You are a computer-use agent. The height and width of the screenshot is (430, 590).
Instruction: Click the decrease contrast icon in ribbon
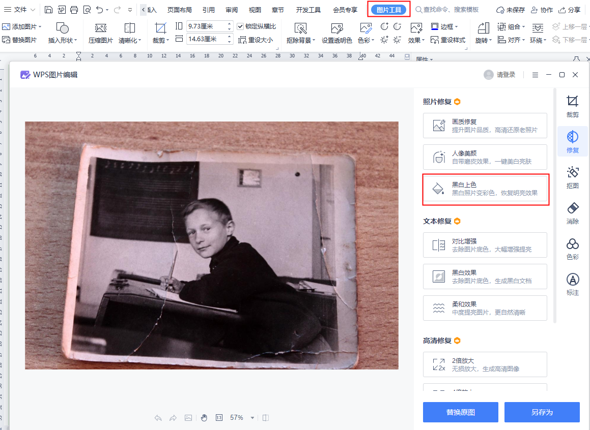tap(397, 26)
